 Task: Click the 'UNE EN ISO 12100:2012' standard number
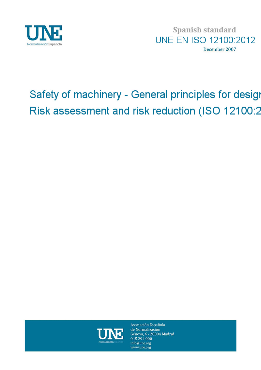[x=205, y=40]
